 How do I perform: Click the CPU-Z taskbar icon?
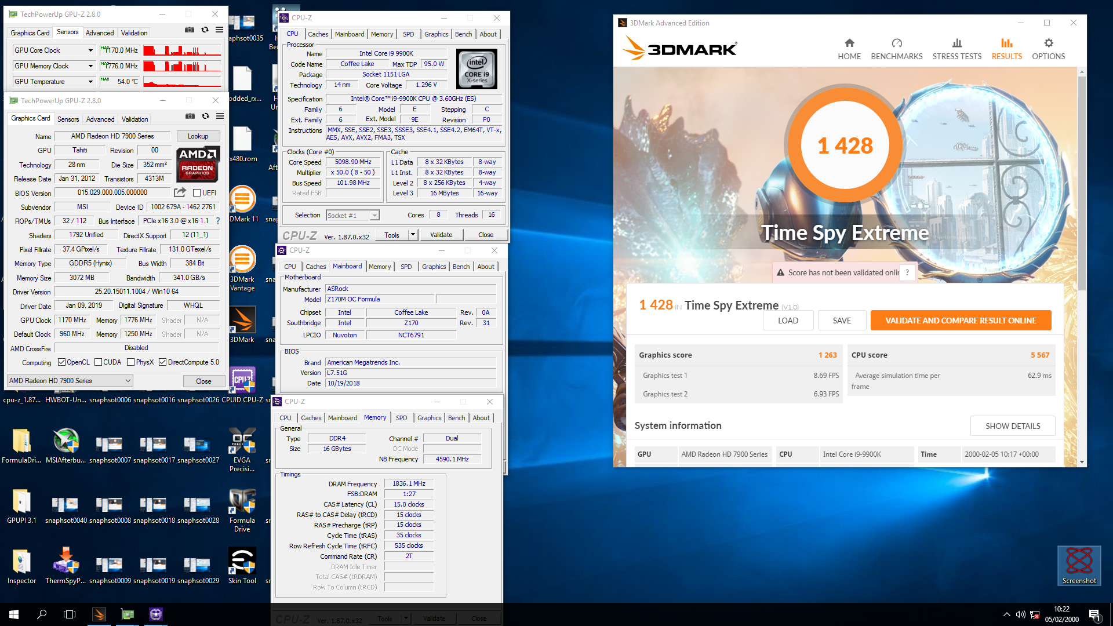[155, 614]
